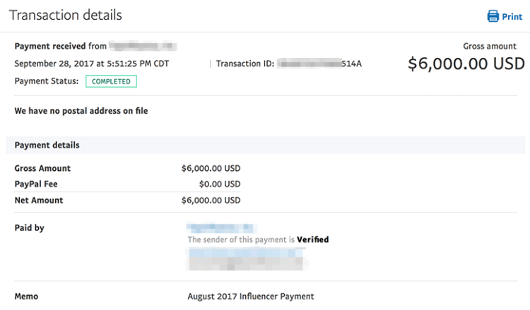This screenshot has height=310, width=530.
Task: Click the August 2017 Influencer Payment memo
Action: 251,297
